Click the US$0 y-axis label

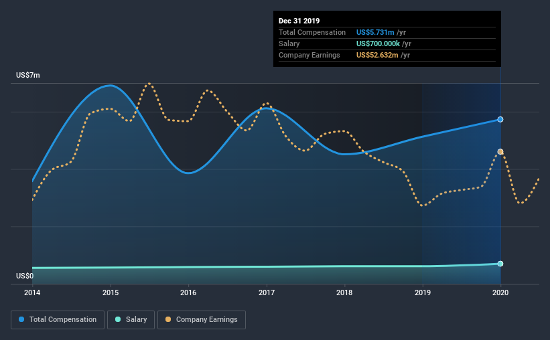coord(25,276)
